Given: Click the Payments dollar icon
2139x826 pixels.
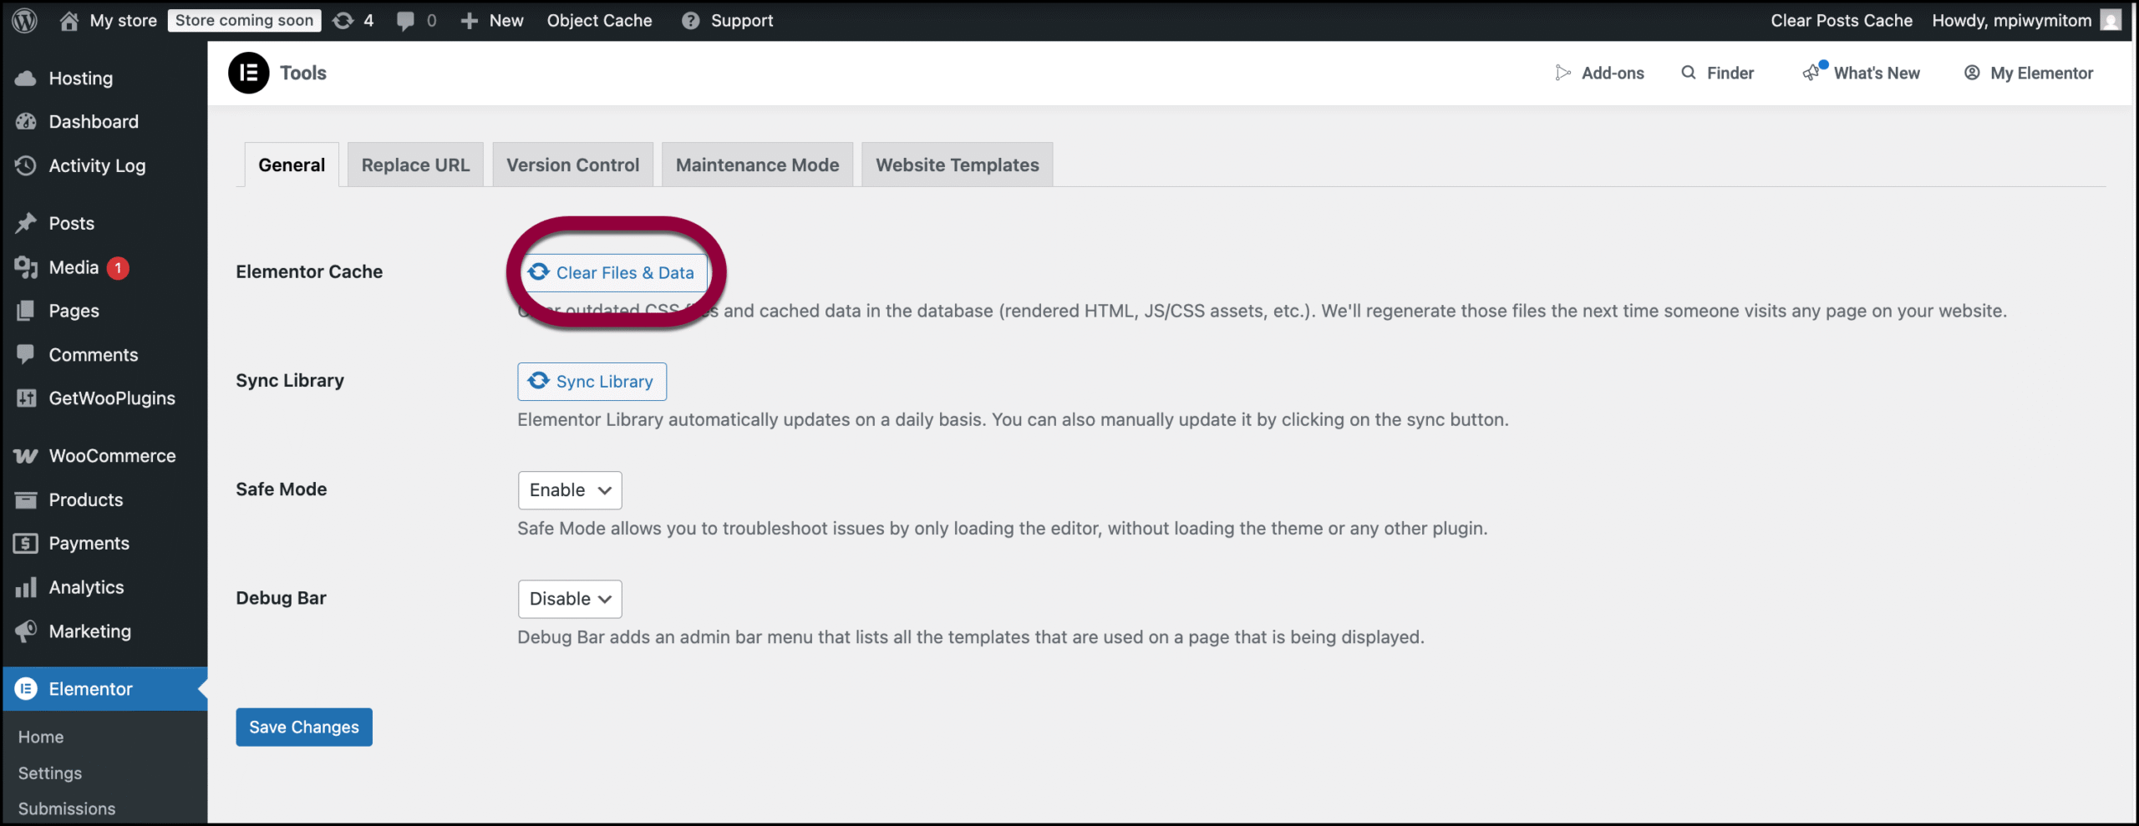Looking at the screenshot, I should [x=26, y=544].
